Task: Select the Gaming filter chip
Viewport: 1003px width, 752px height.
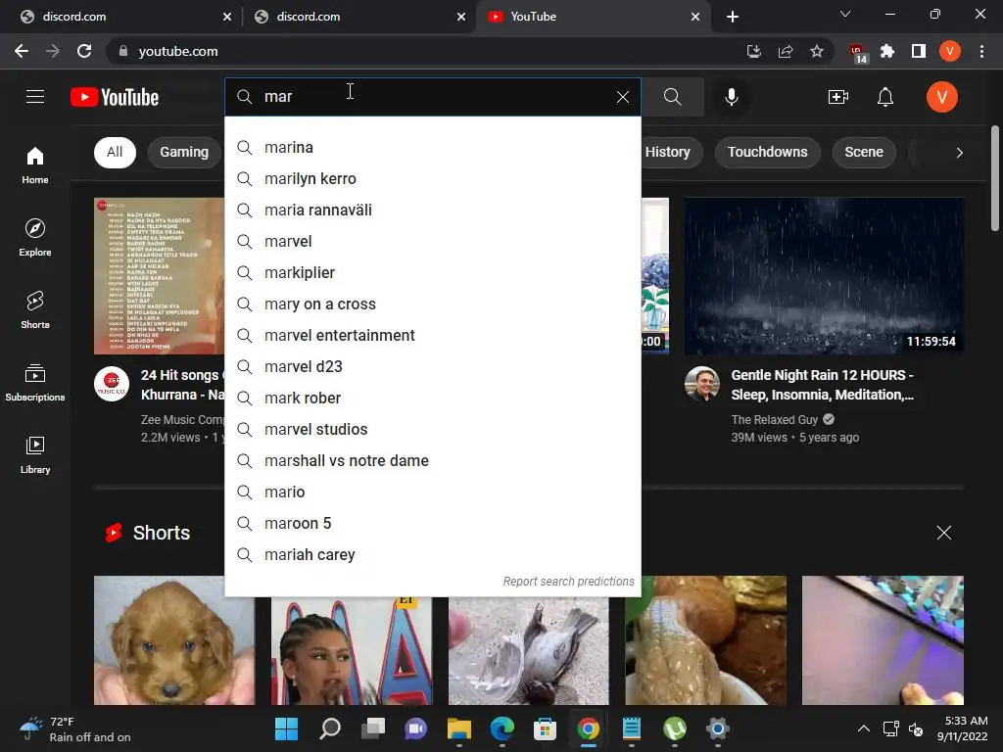Action: pos(184,152)
